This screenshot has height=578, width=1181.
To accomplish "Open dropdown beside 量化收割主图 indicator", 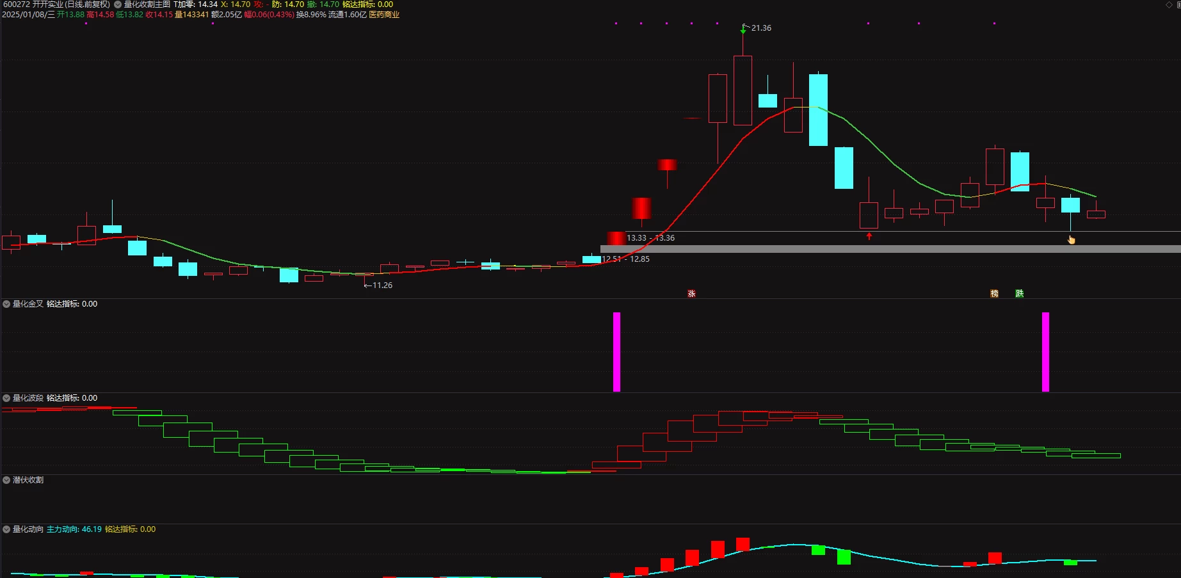I will 118,4.
